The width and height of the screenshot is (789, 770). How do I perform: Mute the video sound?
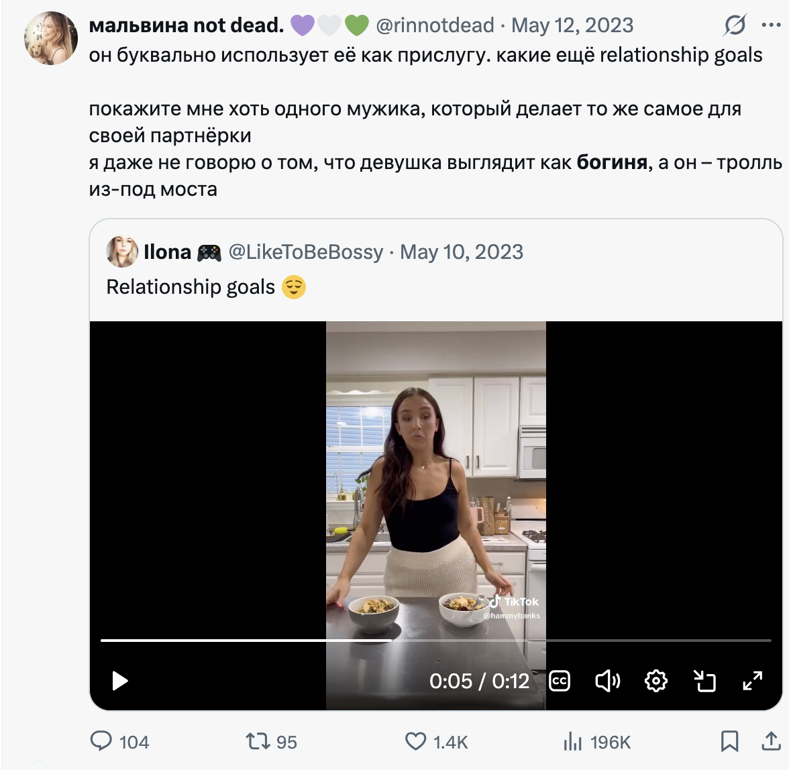607,681
